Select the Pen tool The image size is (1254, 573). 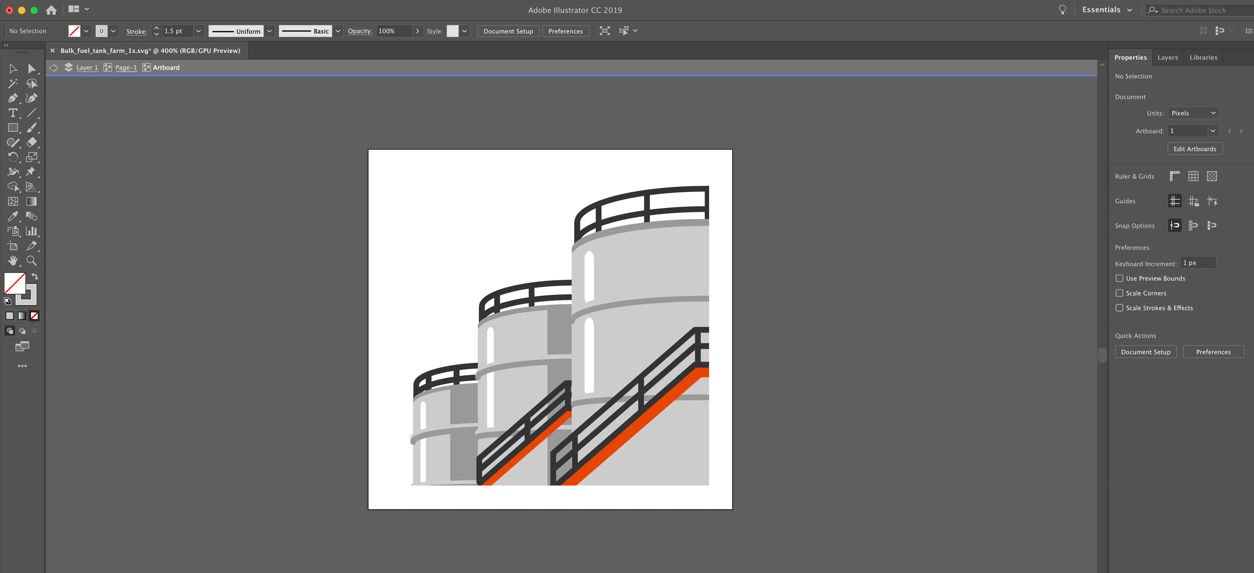coord(13,98)
